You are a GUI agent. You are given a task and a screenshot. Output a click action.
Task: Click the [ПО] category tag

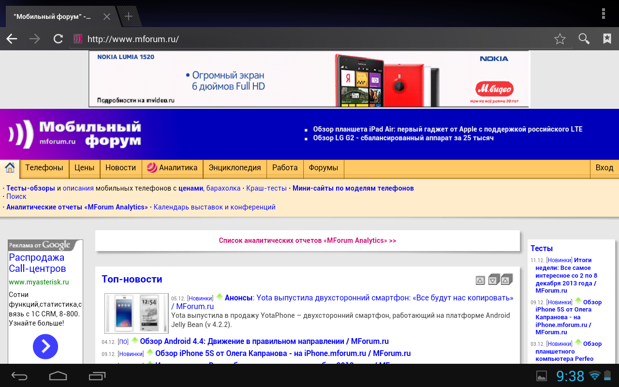[x=123, y=342]
